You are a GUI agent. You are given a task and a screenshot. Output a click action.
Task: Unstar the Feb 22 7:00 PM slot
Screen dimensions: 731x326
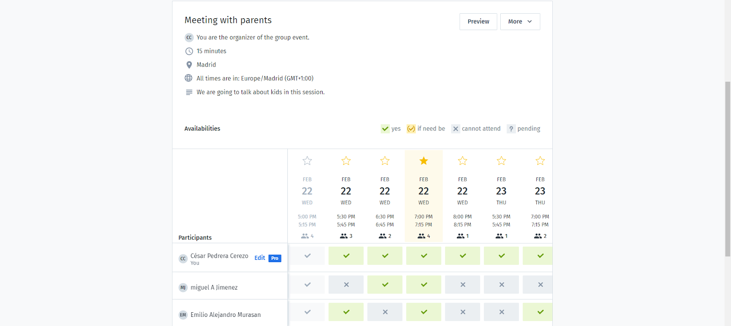point(424,161)
